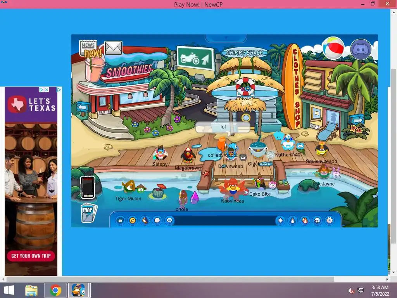
Task: Open the Windows Start menu
Action: tap(9, 290)
